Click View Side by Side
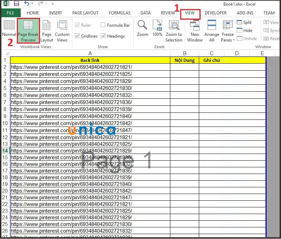Viewport: 281px width, 239px height. (271, 22)
